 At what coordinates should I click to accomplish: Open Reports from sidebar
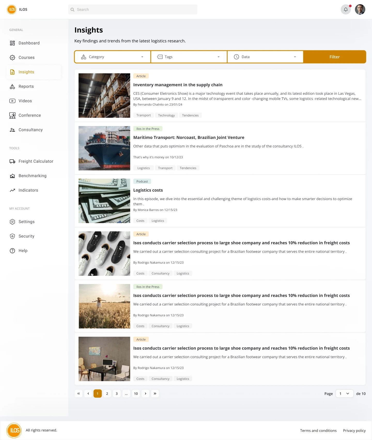34,87
